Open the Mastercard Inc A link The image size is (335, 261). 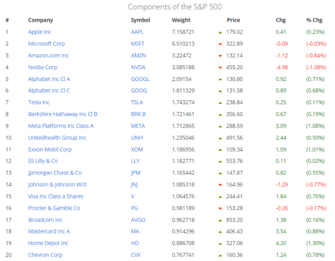[49, 231]
